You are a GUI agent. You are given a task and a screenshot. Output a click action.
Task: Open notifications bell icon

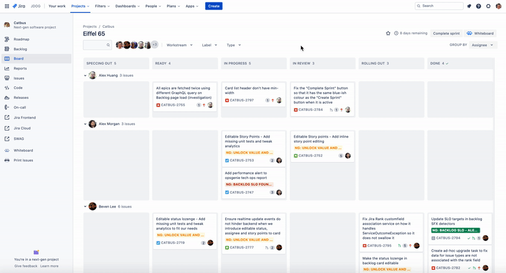pos(469,6)
